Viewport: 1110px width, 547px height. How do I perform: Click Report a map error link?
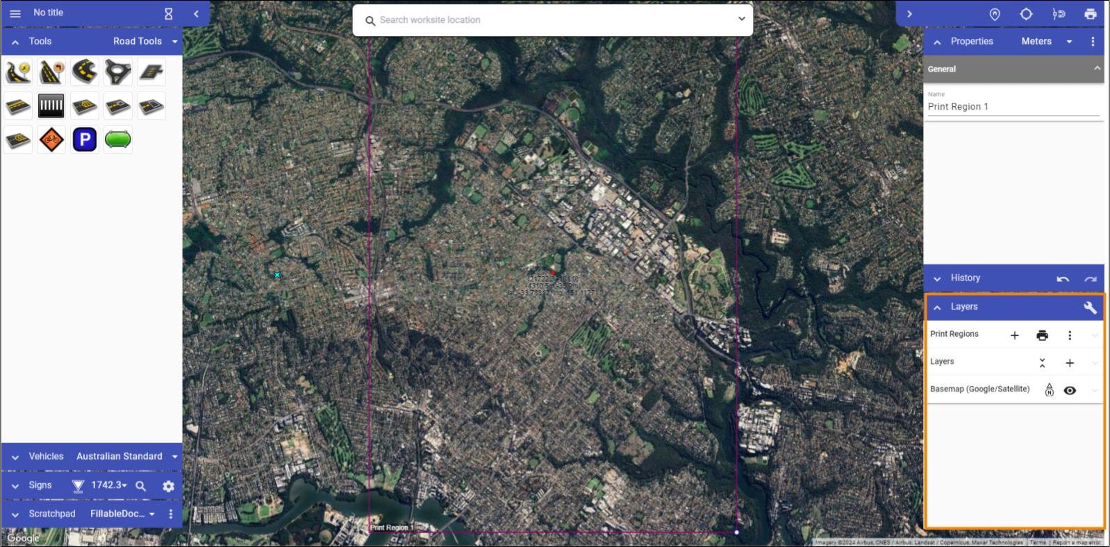click(1077, 542)
